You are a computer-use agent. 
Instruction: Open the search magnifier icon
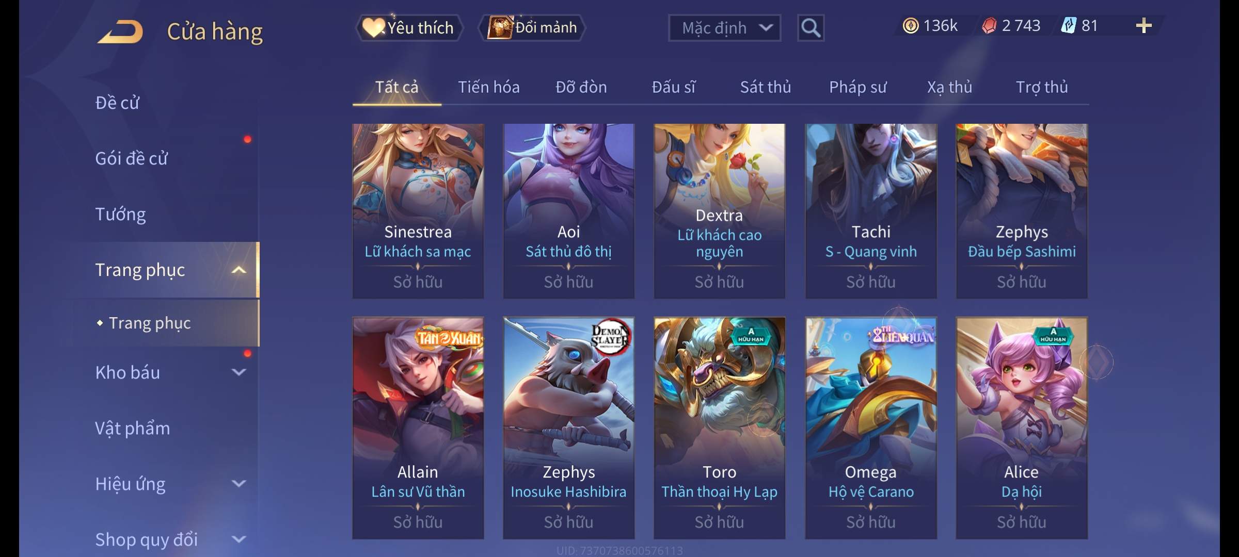811,28
